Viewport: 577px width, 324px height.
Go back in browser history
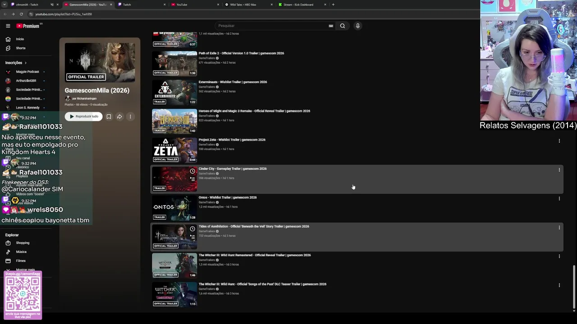coord(5,14)
